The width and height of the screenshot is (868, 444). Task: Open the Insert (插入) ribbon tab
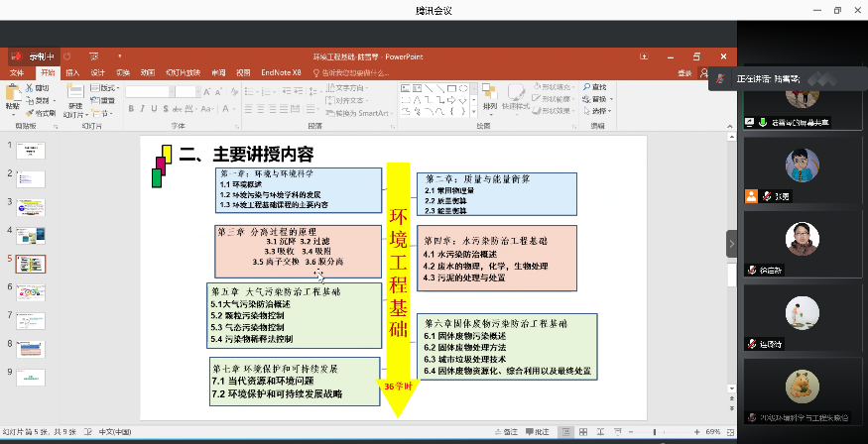(72, 72)
